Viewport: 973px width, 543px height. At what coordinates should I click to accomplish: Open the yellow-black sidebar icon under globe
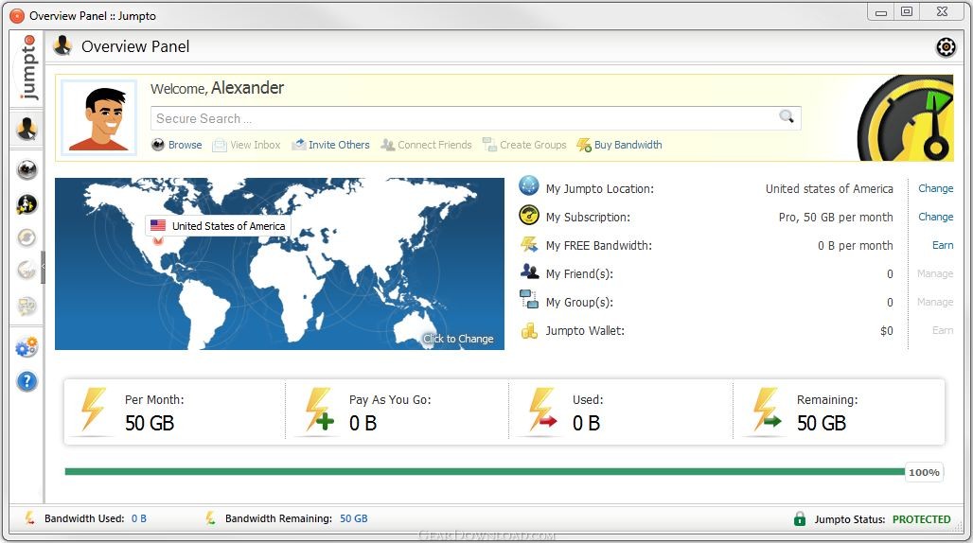click(27, 204)
